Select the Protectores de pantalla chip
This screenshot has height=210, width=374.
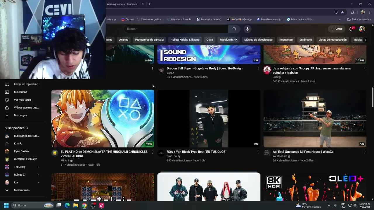pos(149,40)
